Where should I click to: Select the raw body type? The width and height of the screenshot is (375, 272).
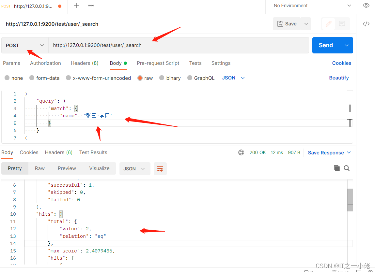coord(145,78)
